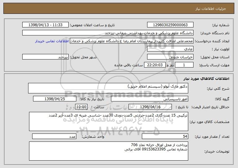
Task: Click the label گروه کالا
Action: click(x=222, y=99)
